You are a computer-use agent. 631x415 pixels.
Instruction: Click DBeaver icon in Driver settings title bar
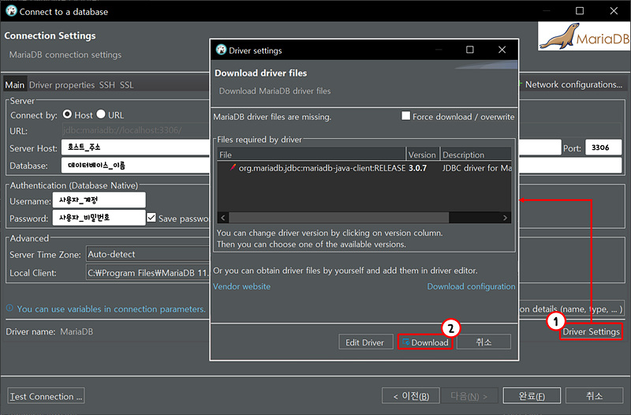[221, 50]
